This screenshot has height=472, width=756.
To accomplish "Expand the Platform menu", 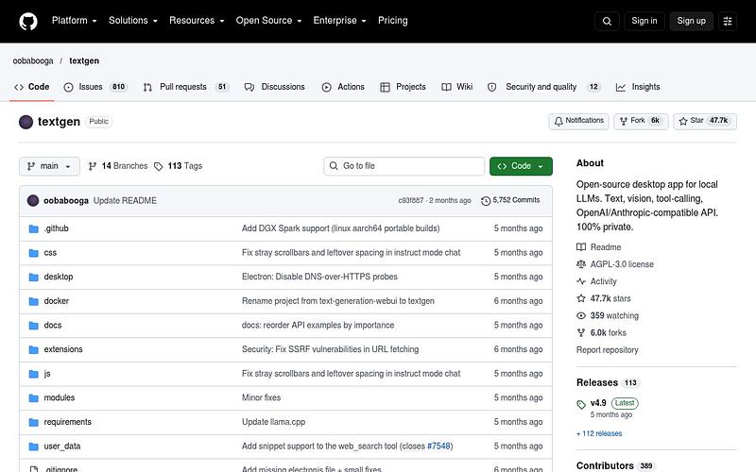I will click(75, 21).
